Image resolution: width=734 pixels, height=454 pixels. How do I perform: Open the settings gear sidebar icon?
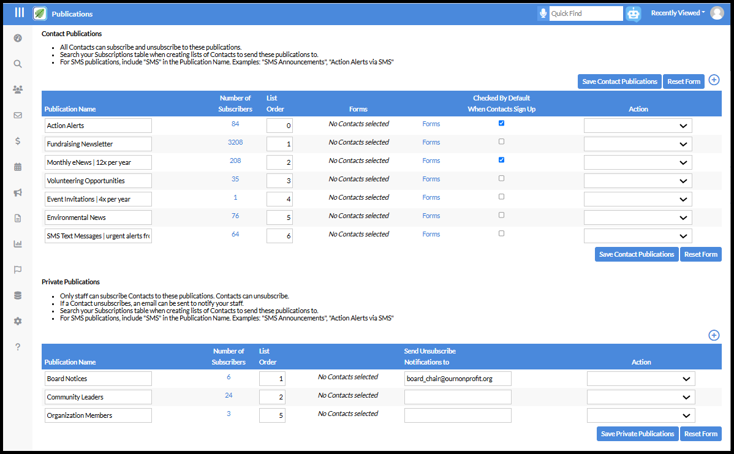18,321
